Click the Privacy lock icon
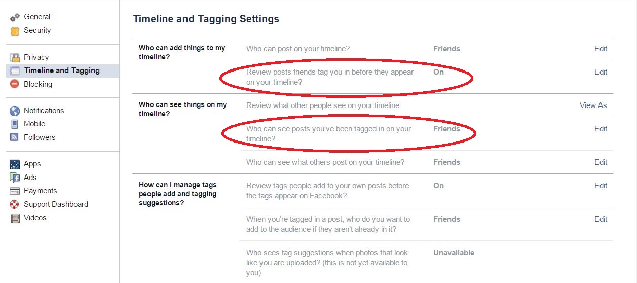The image size is (637, 283). pos(15,57)
